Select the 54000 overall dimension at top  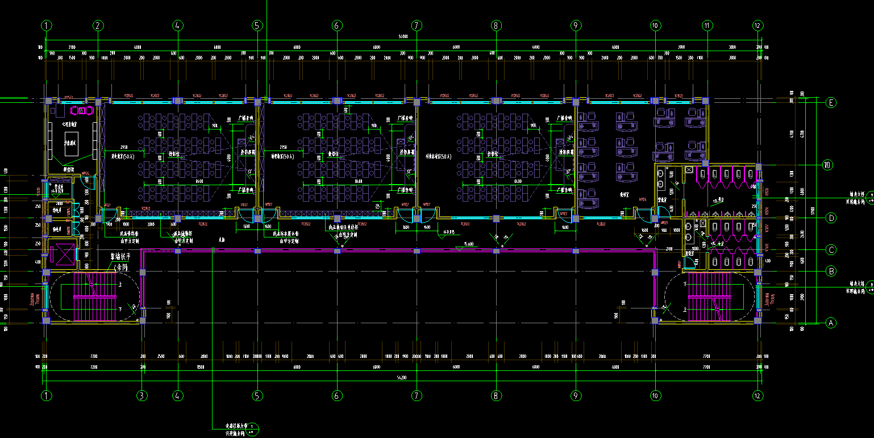point(403,37)
